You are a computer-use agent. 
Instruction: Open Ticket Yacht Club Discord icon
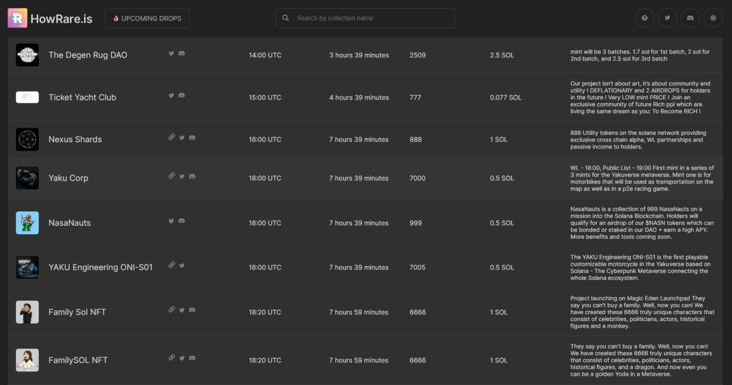(x=181, y=95)
